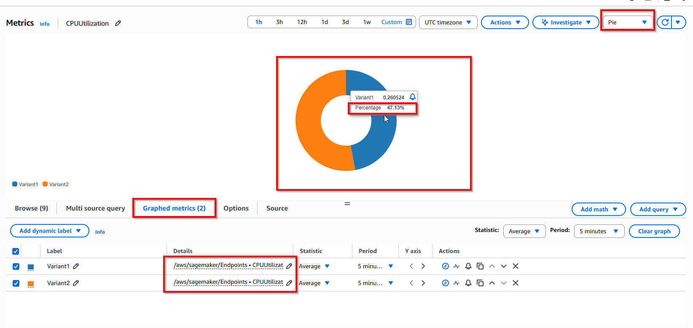Uncheck the Variant1 metric checkbox
The width and height of the screenshot is (693, 328).
[x=16, y=267]
